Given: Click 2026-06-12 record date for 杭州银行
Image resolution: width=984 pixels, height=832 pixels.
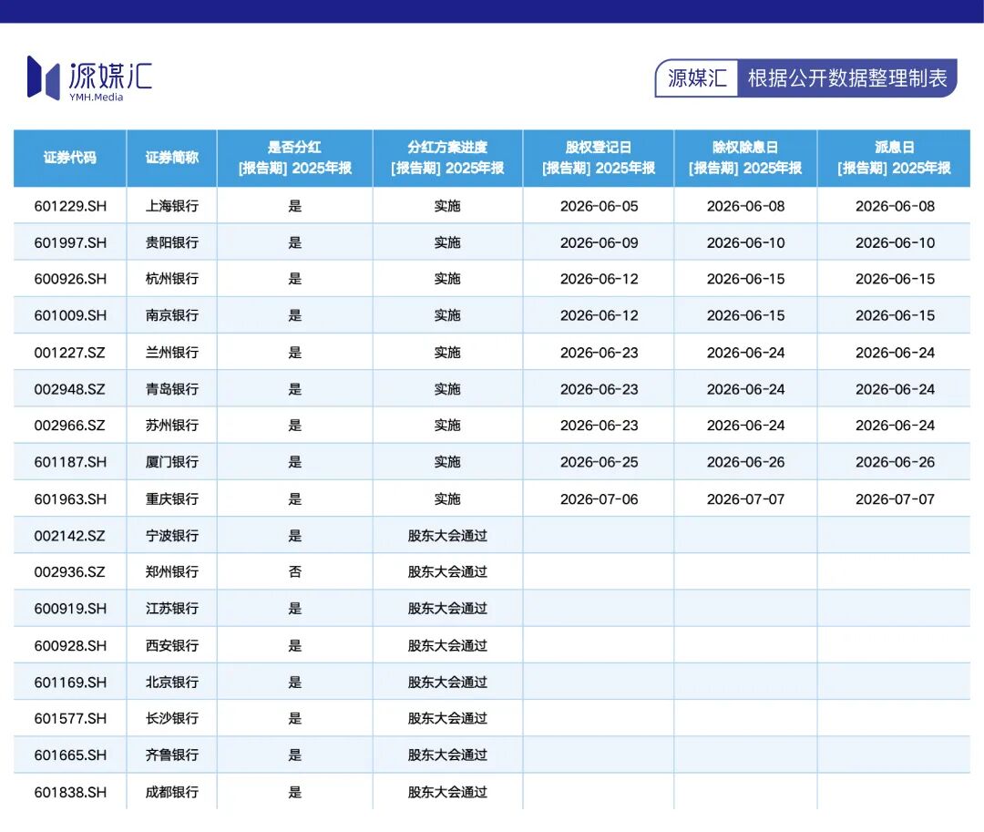Looking at the screenshot, I should pyautogui.click(x=600, y=279).
